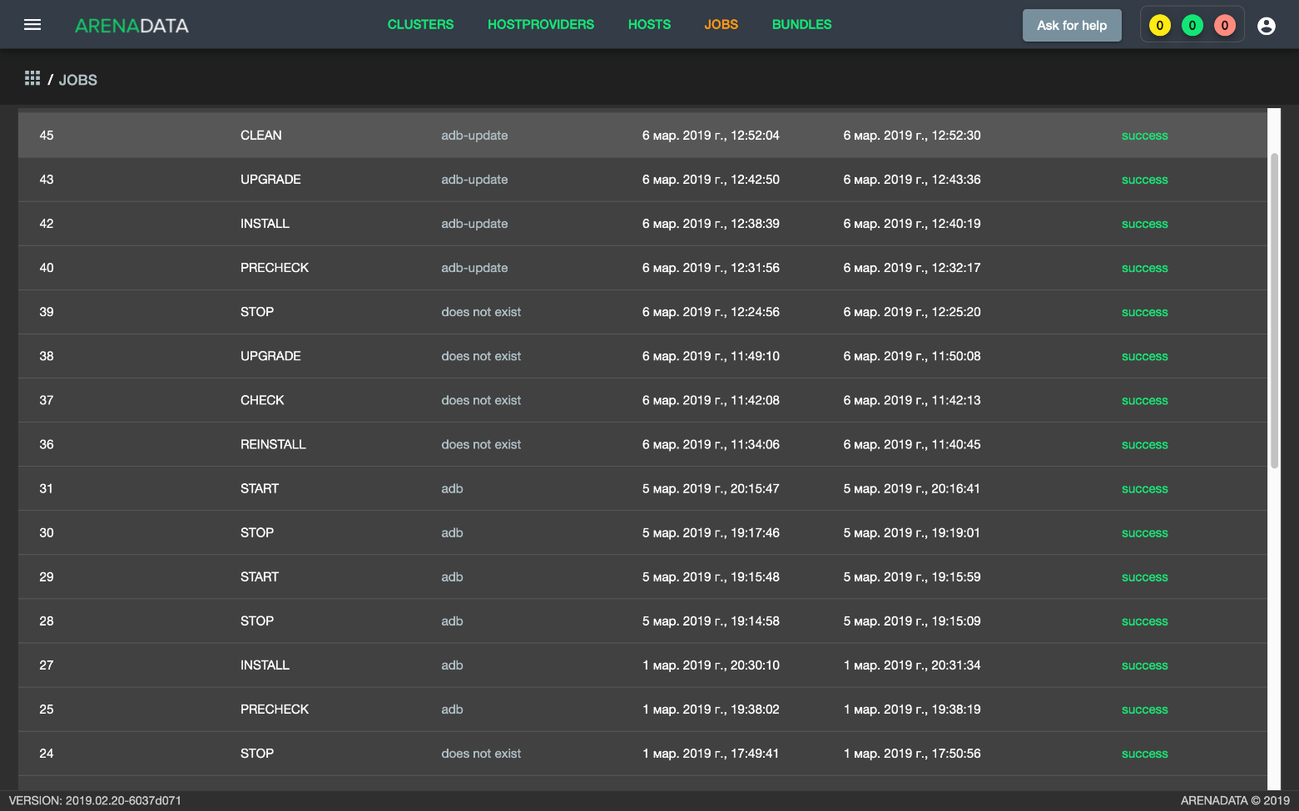Go to the HOSTS tab
This screenshot has height=811, width=1299.
pyautogui.click(x=649, y=25)
